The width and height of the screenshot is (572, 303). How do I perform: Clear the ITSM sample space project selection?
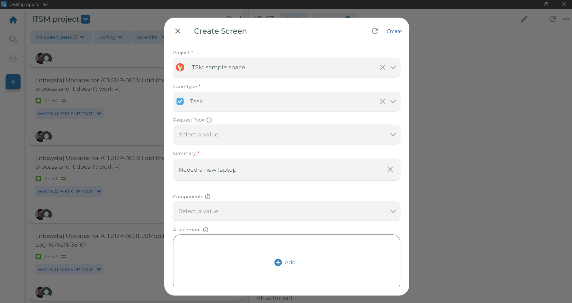[383, 67]
